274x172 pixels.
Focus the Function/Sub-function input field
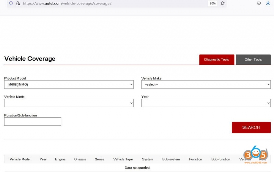[x=33, y=122]
